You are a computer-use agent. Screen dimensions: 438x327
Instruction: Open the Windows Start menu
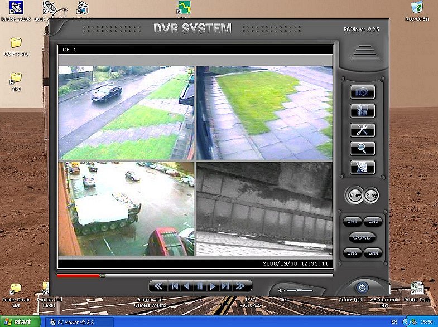[x=20, y=322]
